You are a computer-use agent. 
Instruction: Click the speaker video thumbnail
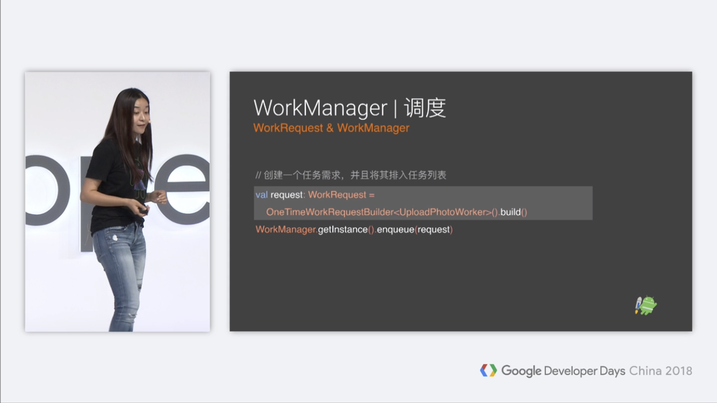[x=117, y=201]
